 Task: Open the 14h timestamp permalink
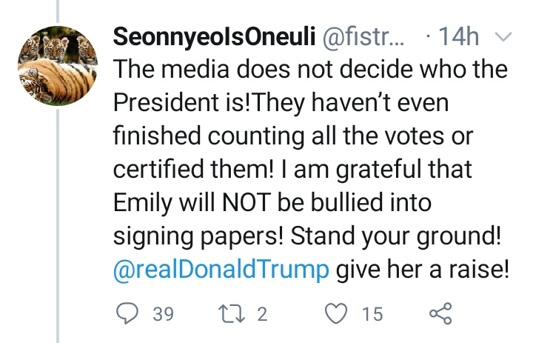click(458, 36)
